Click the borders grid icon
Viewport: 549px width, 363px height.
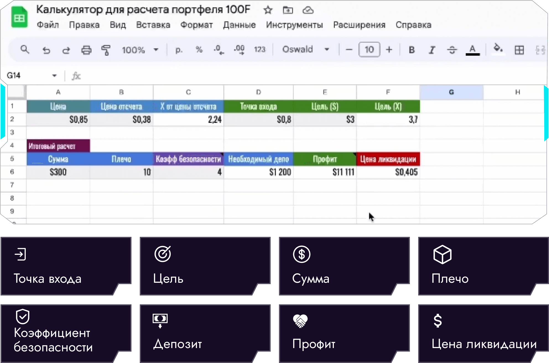coord(519,50)
